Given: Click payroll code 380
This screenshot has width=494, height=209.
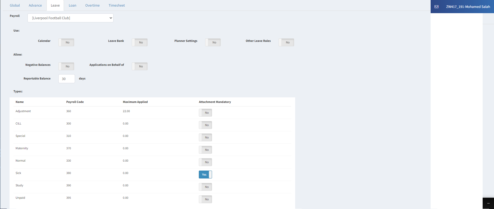Looking at the screenshot, I should coord(69,173).
